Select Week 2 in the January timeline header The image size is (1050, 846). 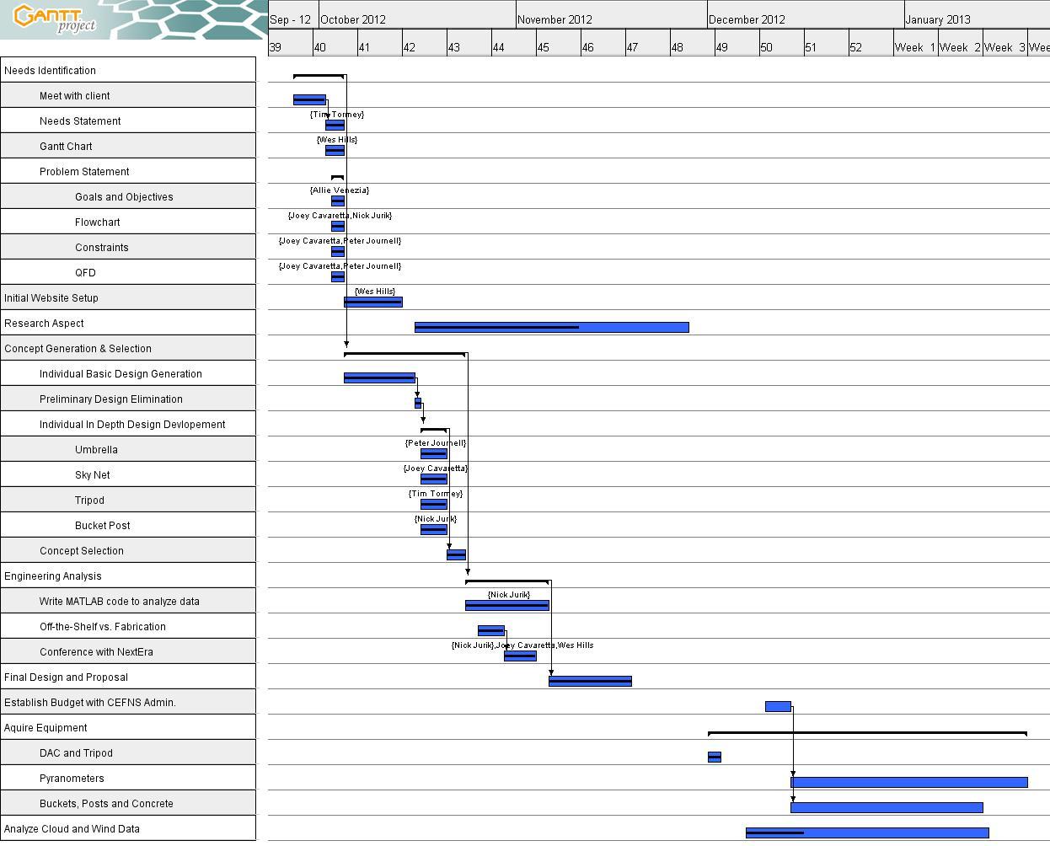(x=961, y=47)
